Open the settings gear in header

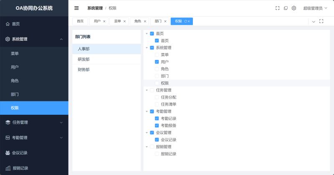point(294,8)
